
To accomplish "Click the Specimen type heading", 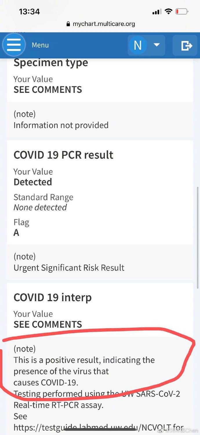I will (x=51, y=63).
